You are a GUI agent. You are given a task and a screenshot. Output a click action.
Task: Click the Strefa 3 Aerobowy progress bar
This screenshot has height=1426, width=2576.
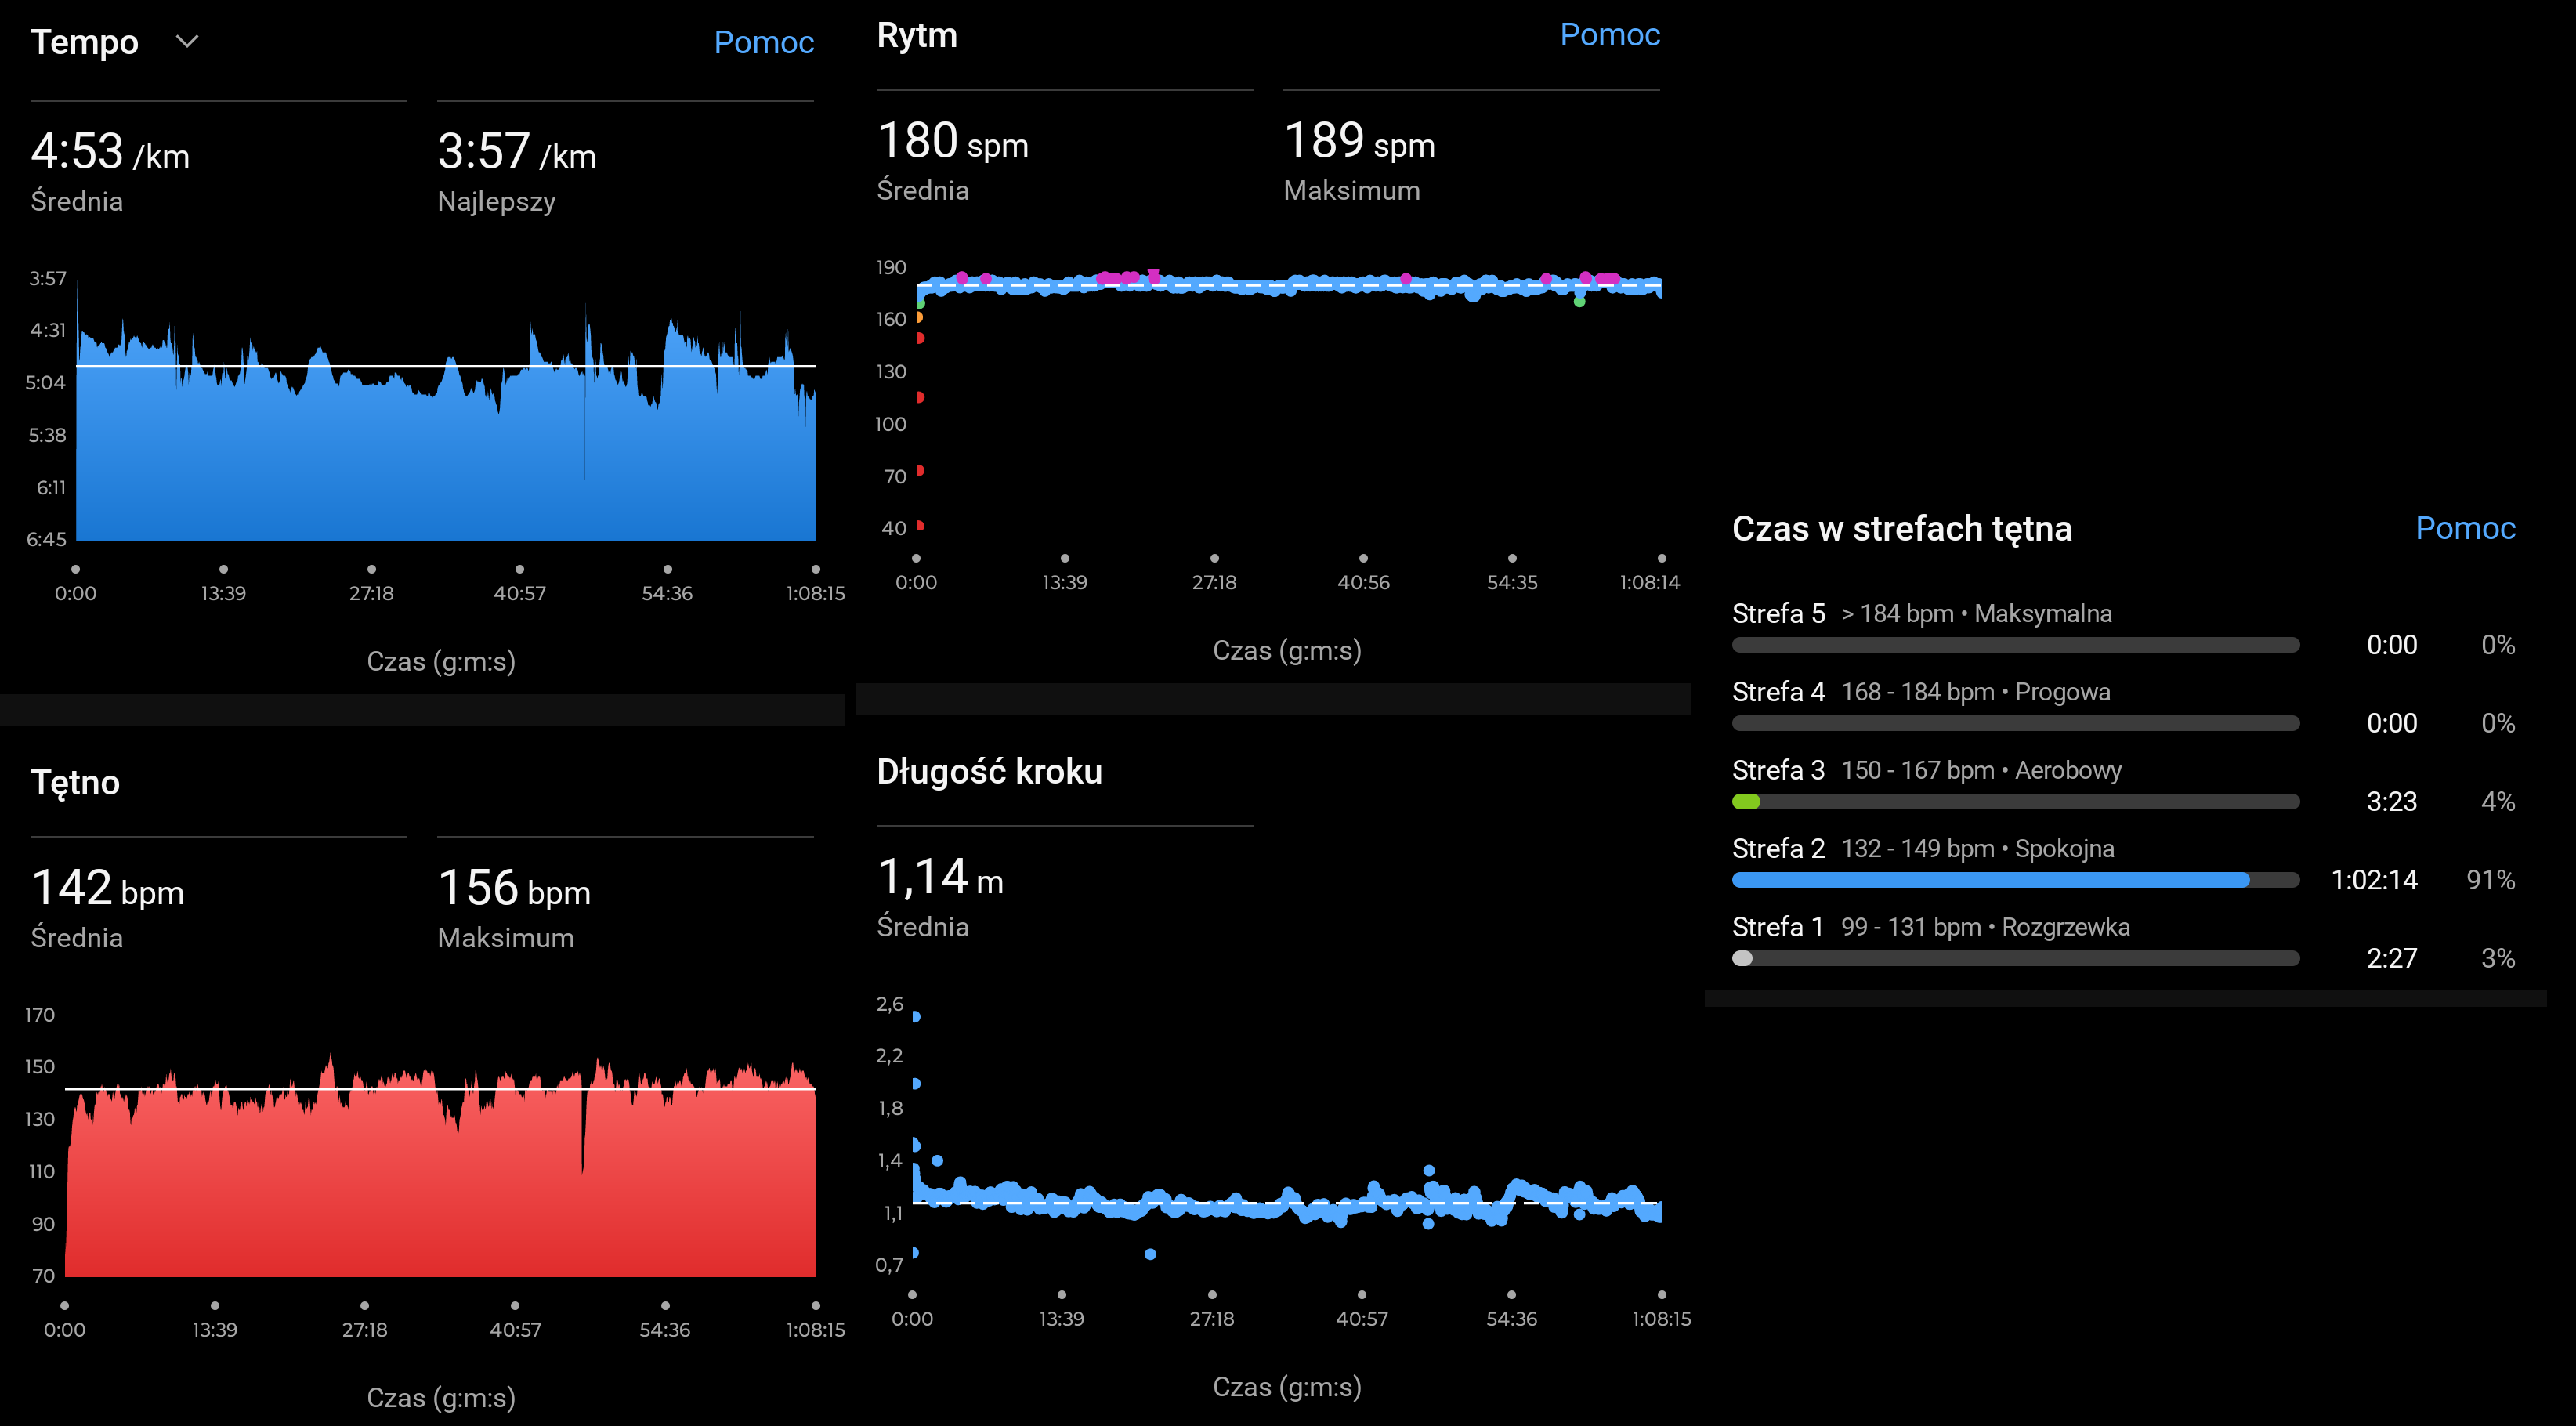tap(2014, 801)
